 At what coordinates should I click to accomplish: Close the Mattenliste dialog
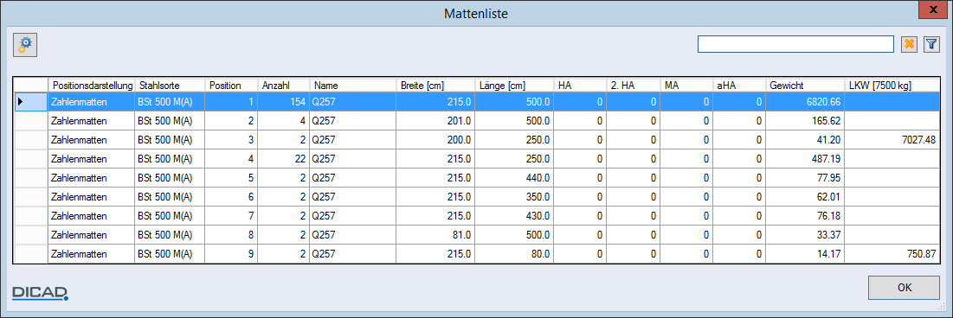click(937, 10)
